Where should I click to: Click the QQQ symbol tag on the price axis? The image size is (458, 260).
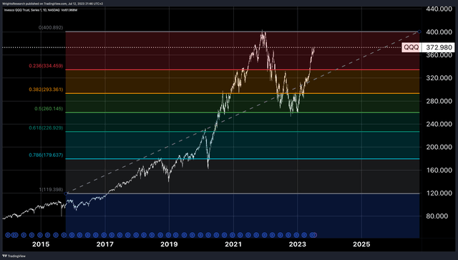(x=411, y=47)
